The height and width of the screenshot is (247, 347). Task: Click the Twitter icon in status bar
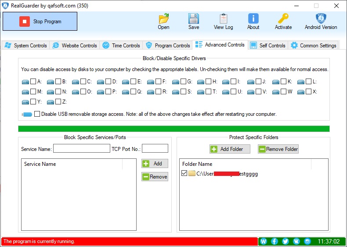click(286, 241)
